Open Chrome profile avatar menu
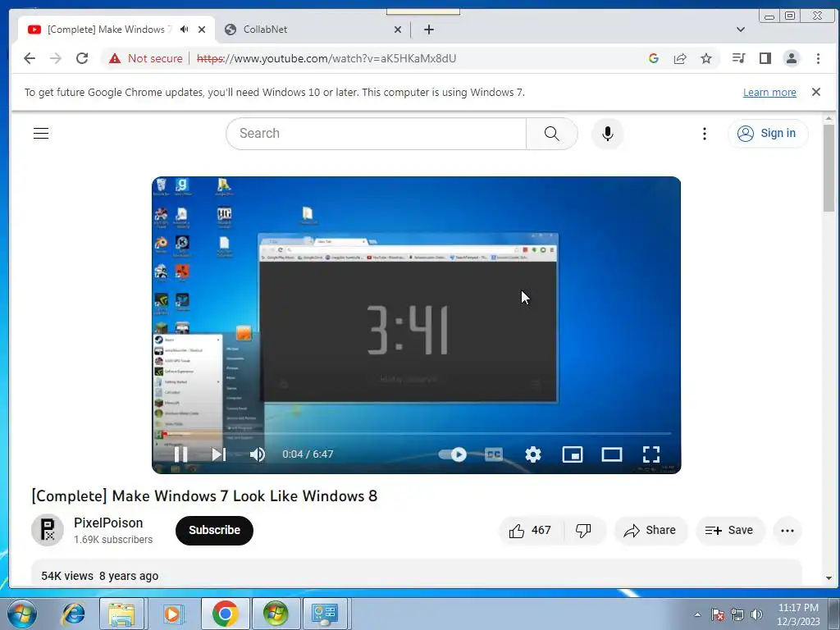 [x=792, y=58]
